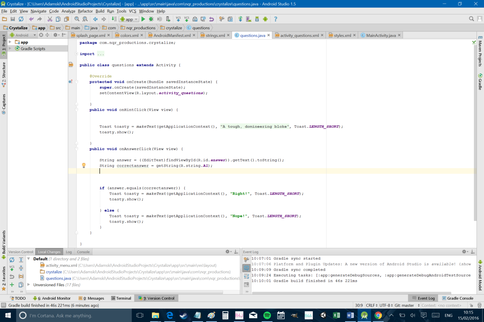Start debugging with the bug icon
Screen dimensions: 484x322
(151, 19)
